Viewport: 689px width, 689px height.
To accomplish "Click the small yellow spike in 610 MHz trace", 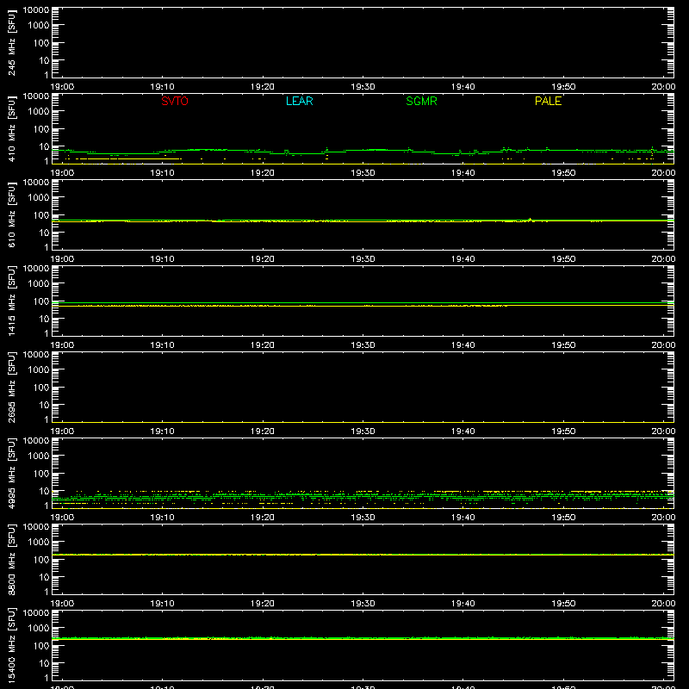I will 531,220.
